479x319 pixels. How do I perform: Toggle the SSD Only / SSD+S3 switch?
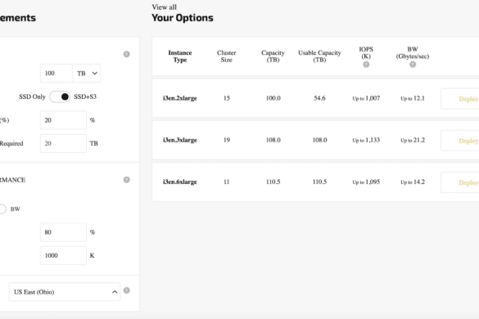pyautogui.click(x=60, y=97)
